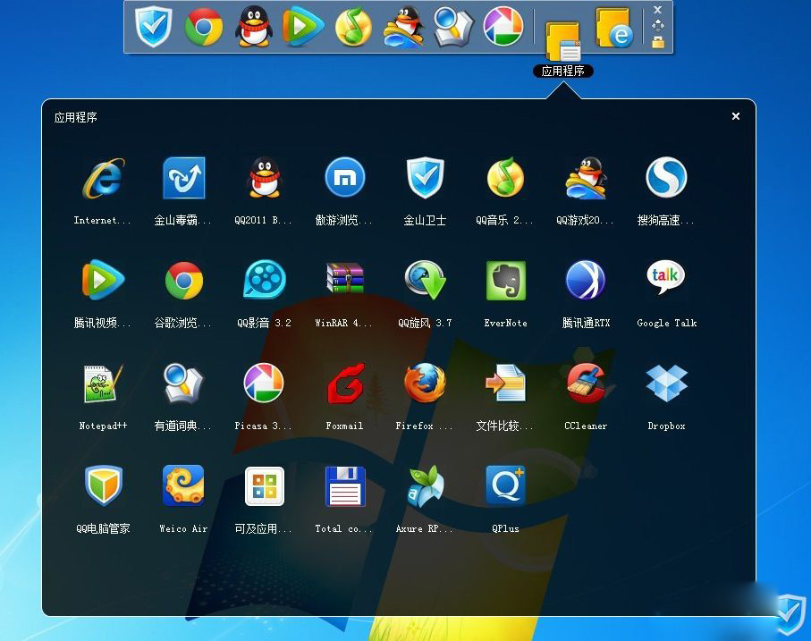This screenshot has height=641, width=811.
Task: Click QQ penguin icon in the top dock
Action: coord(253,26)
